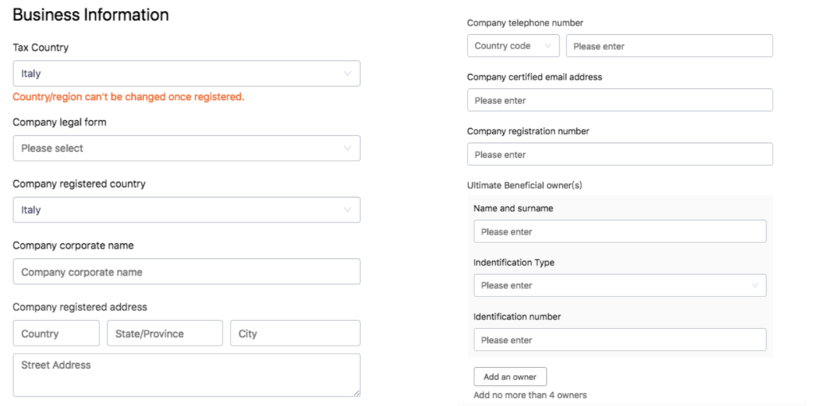The width and height of the screenshot is (814, 406).
Task: Focus the owner Name and surname field
Action: [620, 231]
